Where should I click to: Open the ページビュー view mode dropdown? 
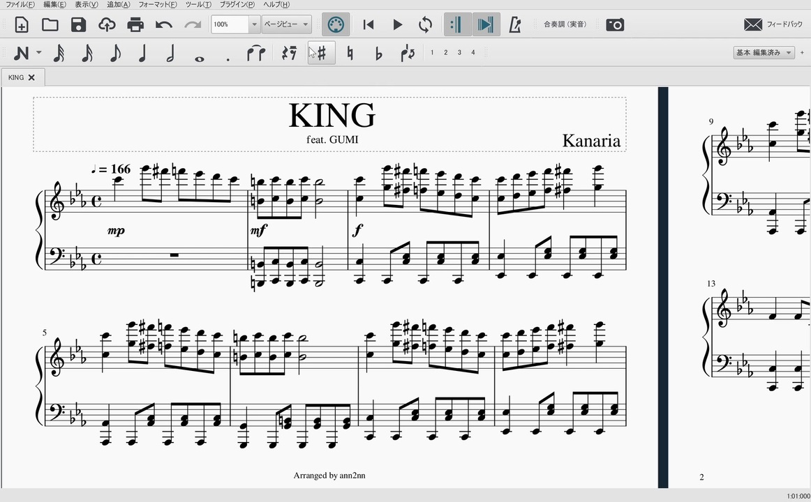(286, 25)
